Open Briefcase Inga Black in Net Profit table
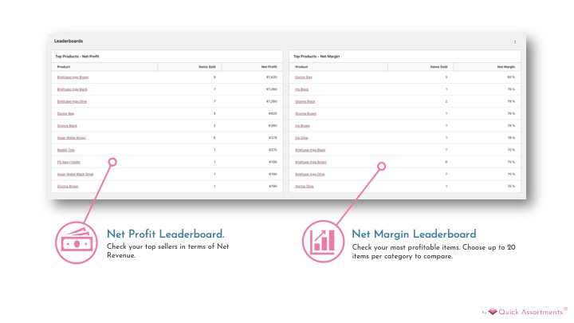The image size is (574, 323). tap(72, 89)
